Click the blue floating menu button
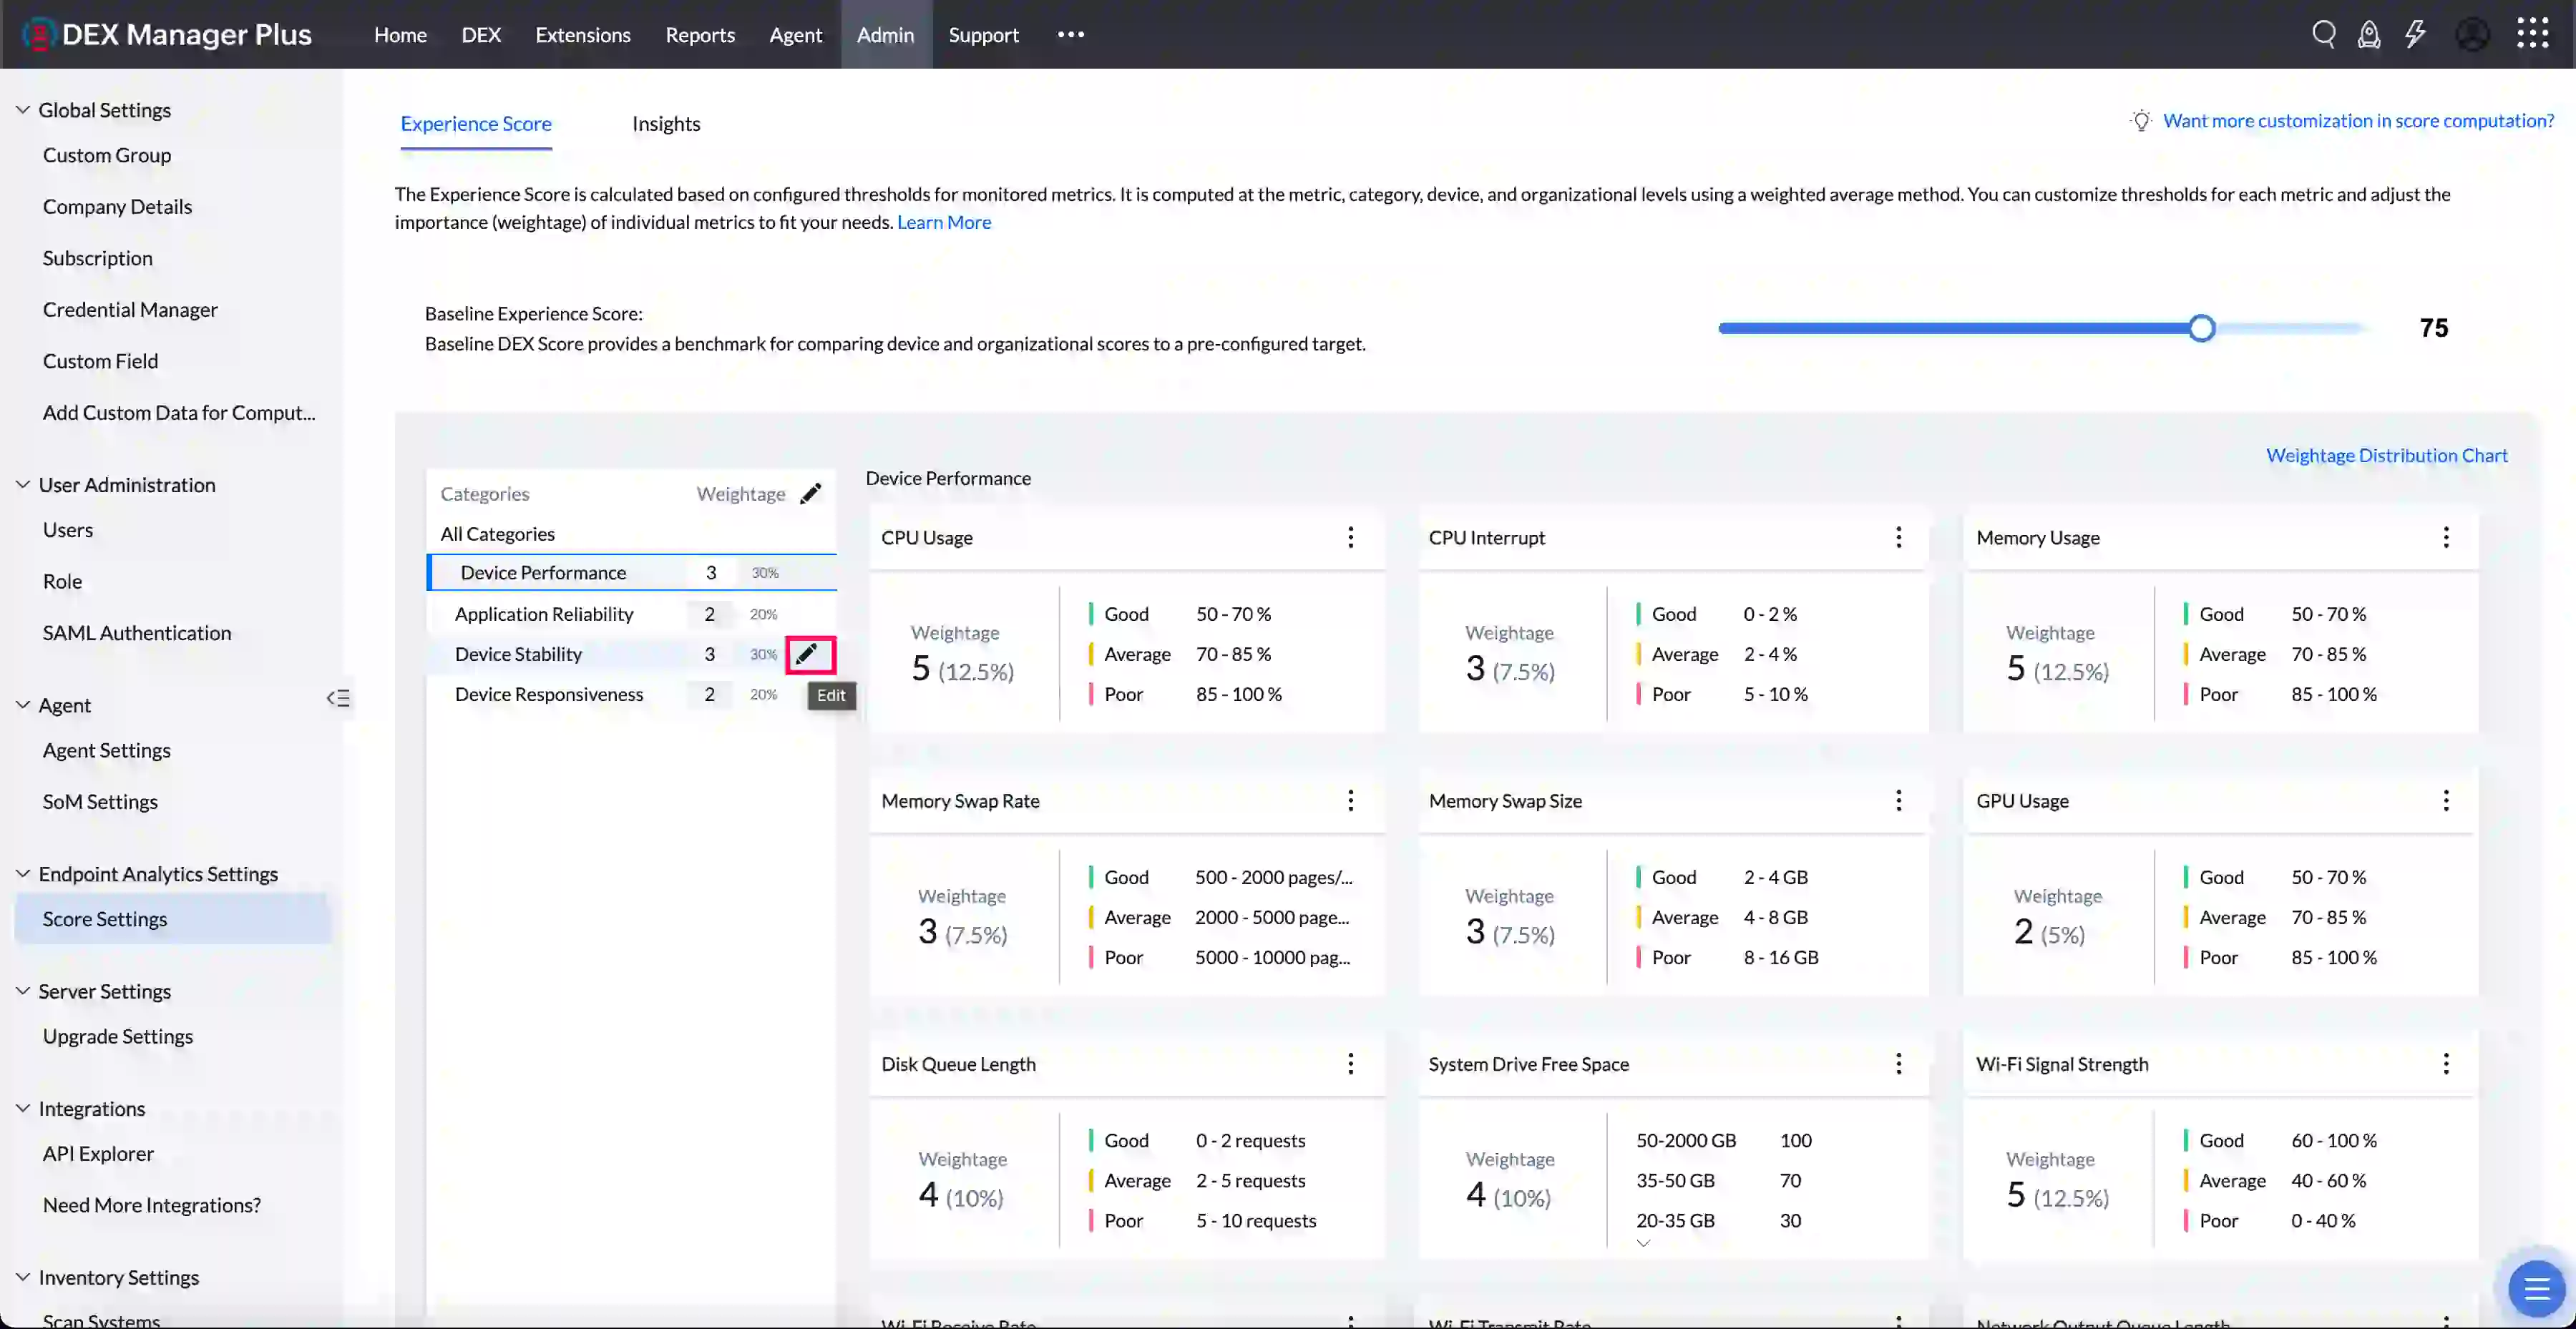Image resolution: width=2576 pixels, height=1329 pixels. pyautogui.click(x=2536, y=1289)
